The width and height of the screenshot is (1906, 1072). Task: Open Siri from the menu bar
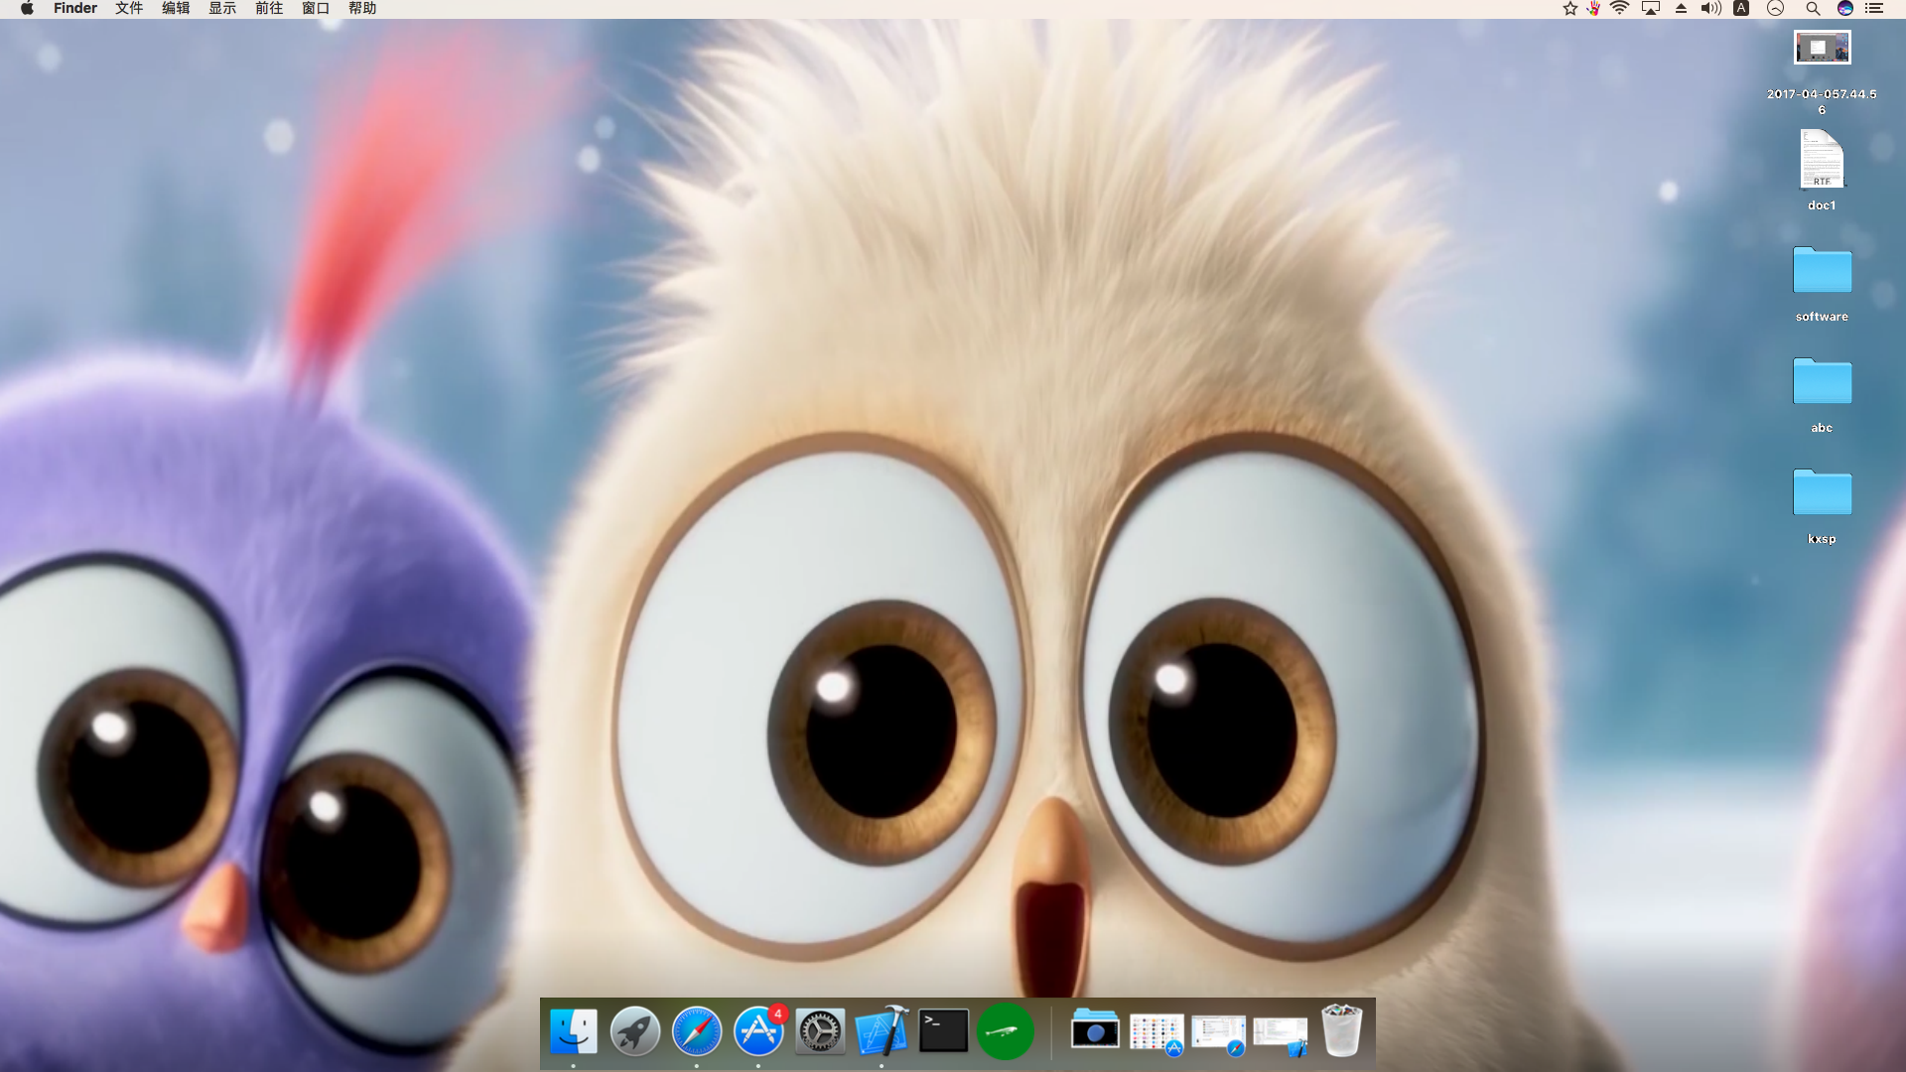tap(1845, 9)
